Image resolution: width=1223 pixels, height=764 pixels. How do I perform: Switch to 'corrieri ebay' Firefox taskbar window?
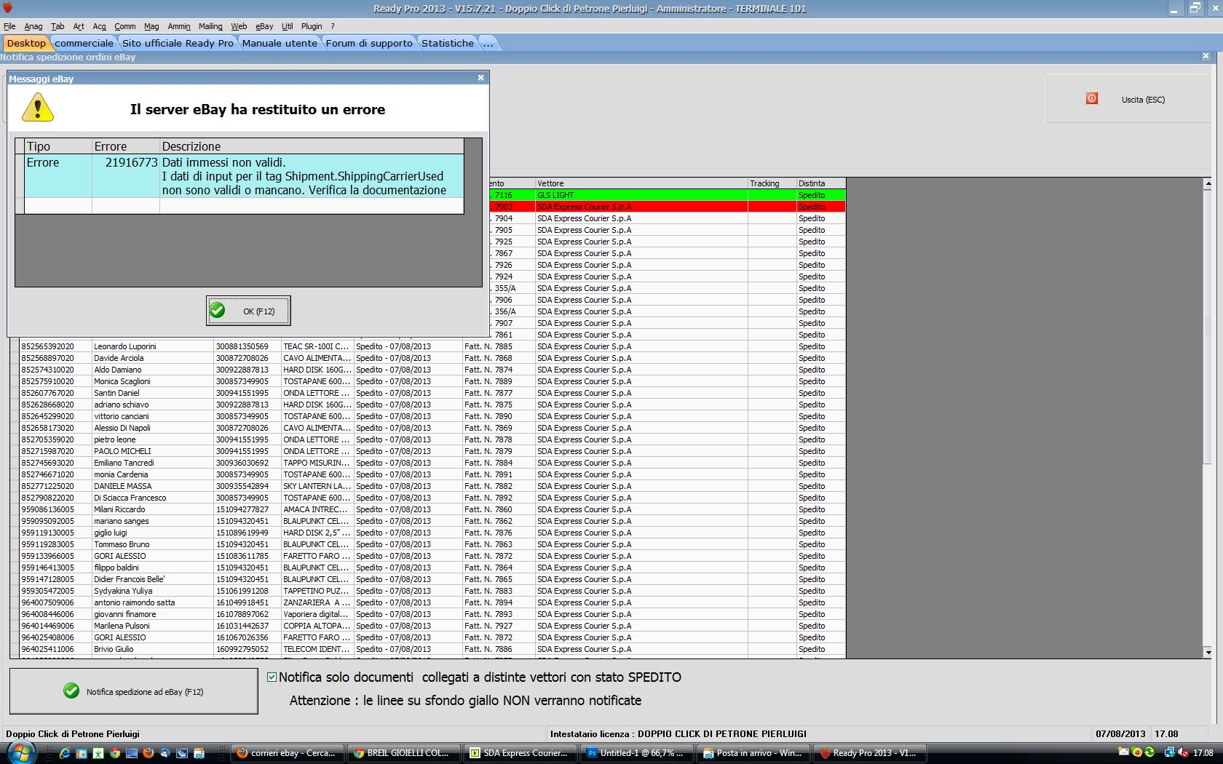pos(288,753)
